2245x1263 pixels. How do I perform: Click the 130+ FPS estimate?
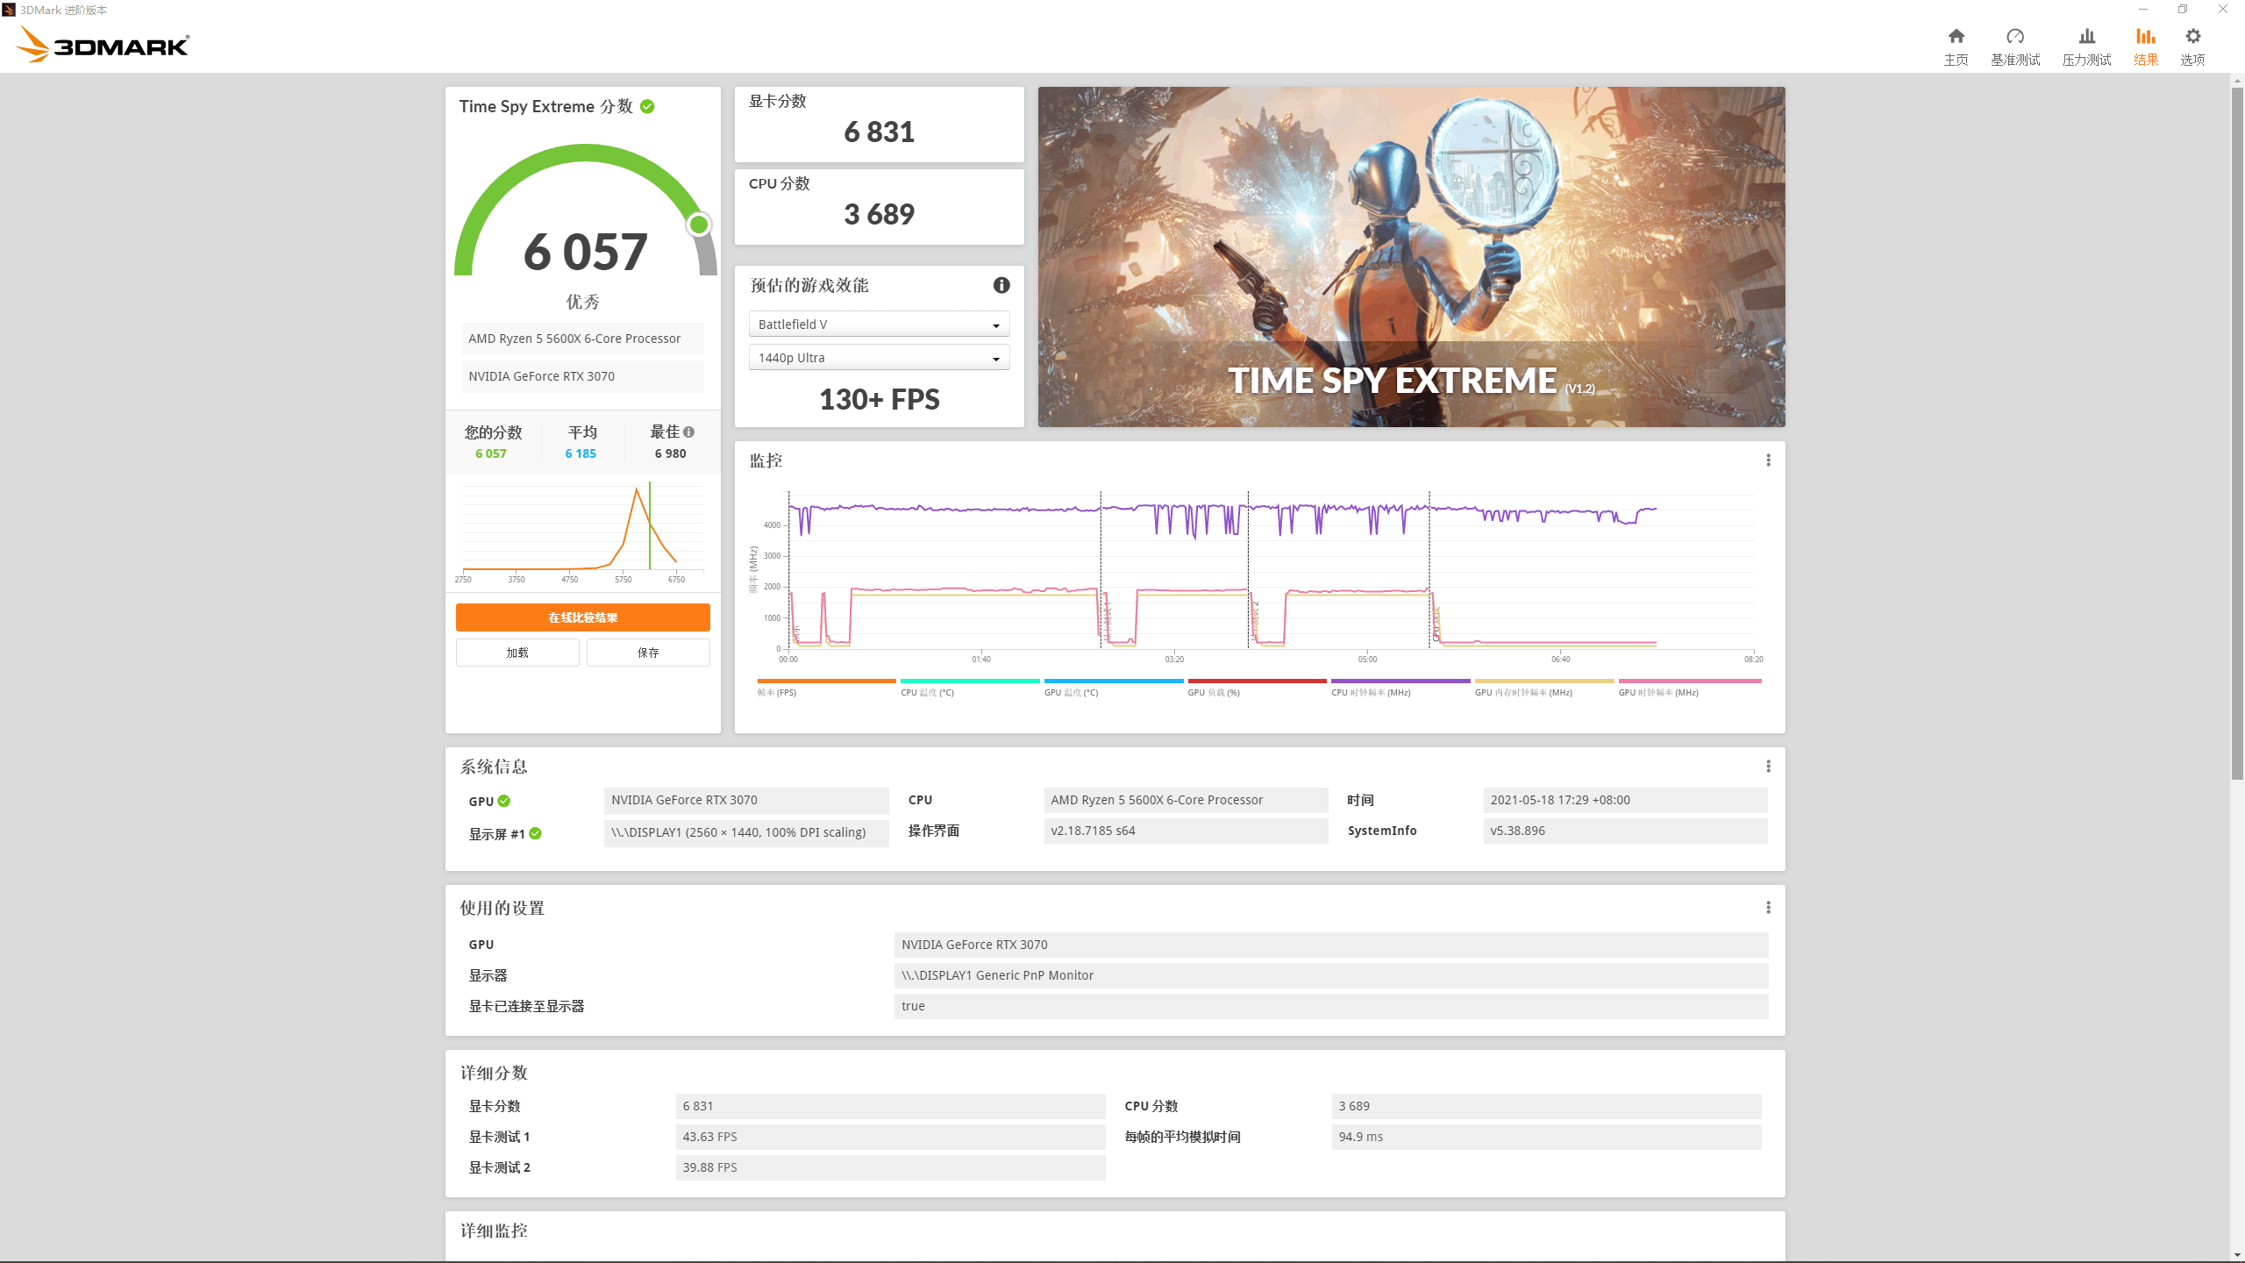click(879, 399)
